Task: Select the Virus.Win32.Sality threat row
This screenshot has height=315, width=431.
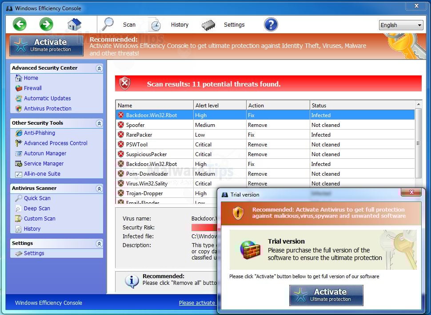Action: [265, 184]
